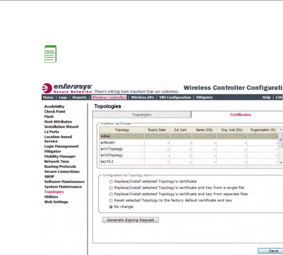
Task: Click the Save button
Action: pos(271,251)
